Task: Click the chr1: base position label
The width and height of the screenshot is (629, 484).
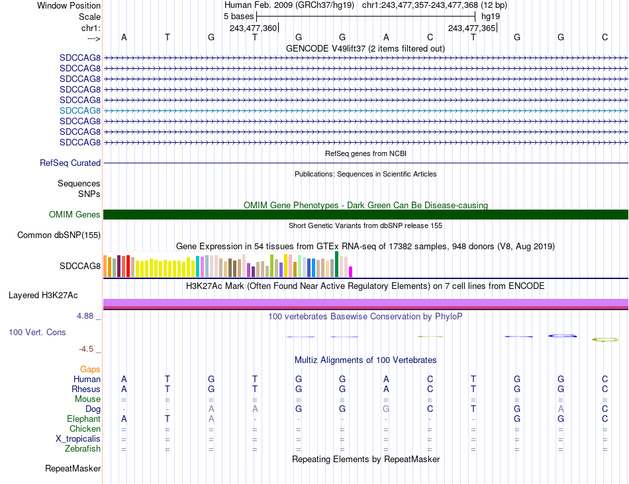Action: (x=91, y=28)
